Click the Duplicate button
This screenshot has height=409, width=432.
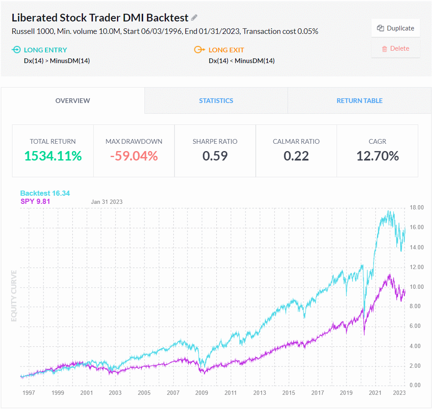[x=395, y=27]
